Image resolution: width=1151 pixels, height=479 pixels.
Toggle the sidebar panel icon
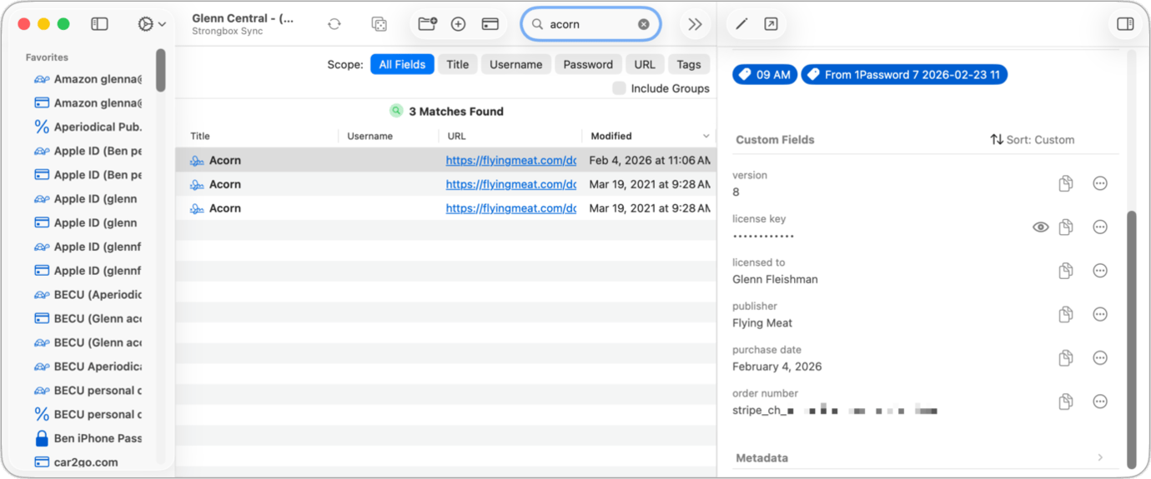[x=99, y=24]
